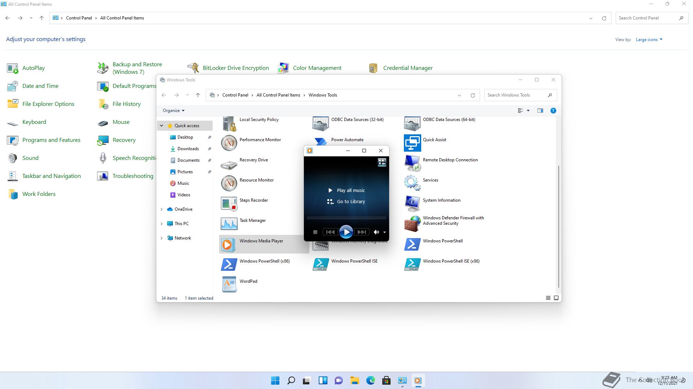This screenshot has height=389, width=693.
Task: Expand the OneDrive tree node
Action: click(x=162, y=209)
